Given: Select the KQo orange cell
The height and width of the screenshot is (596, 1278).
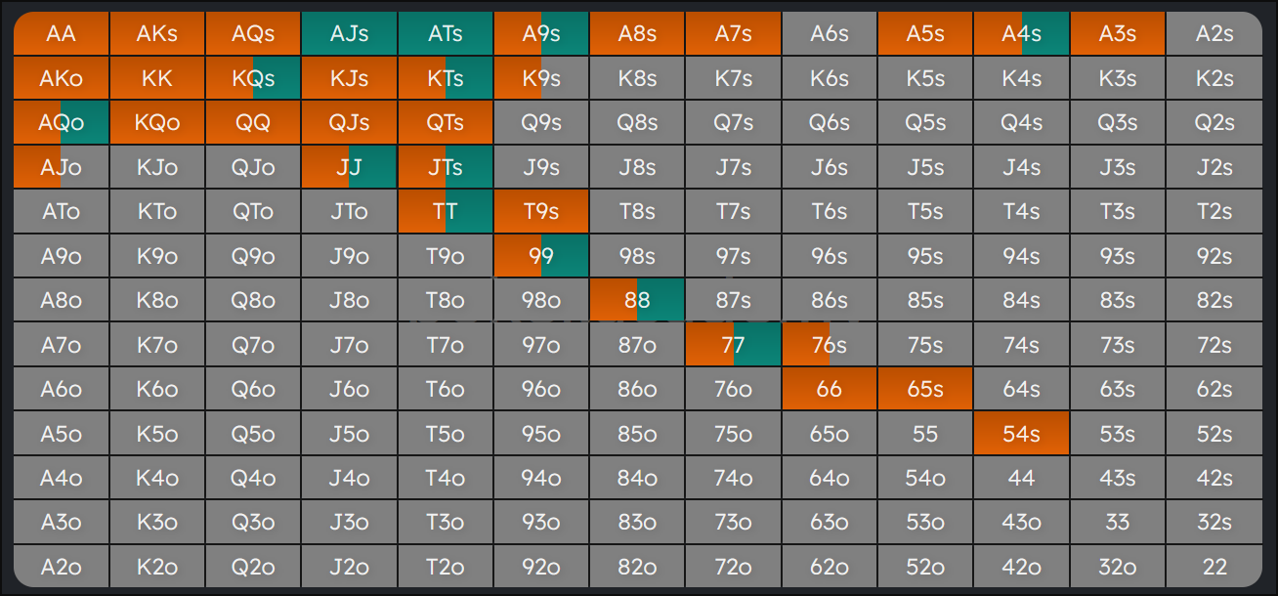Looking at the screenshot, I should point(157,123).
